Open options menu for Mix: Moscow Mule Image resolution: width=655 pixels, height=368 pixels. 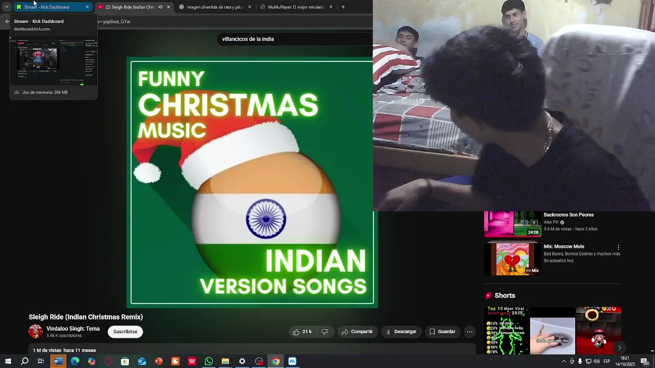[x=618, y=247]
